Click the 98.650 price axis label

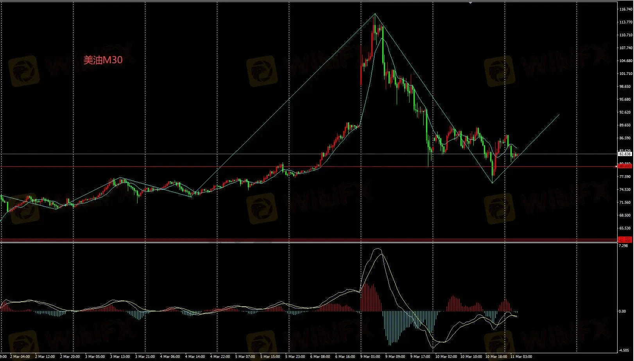626,87
